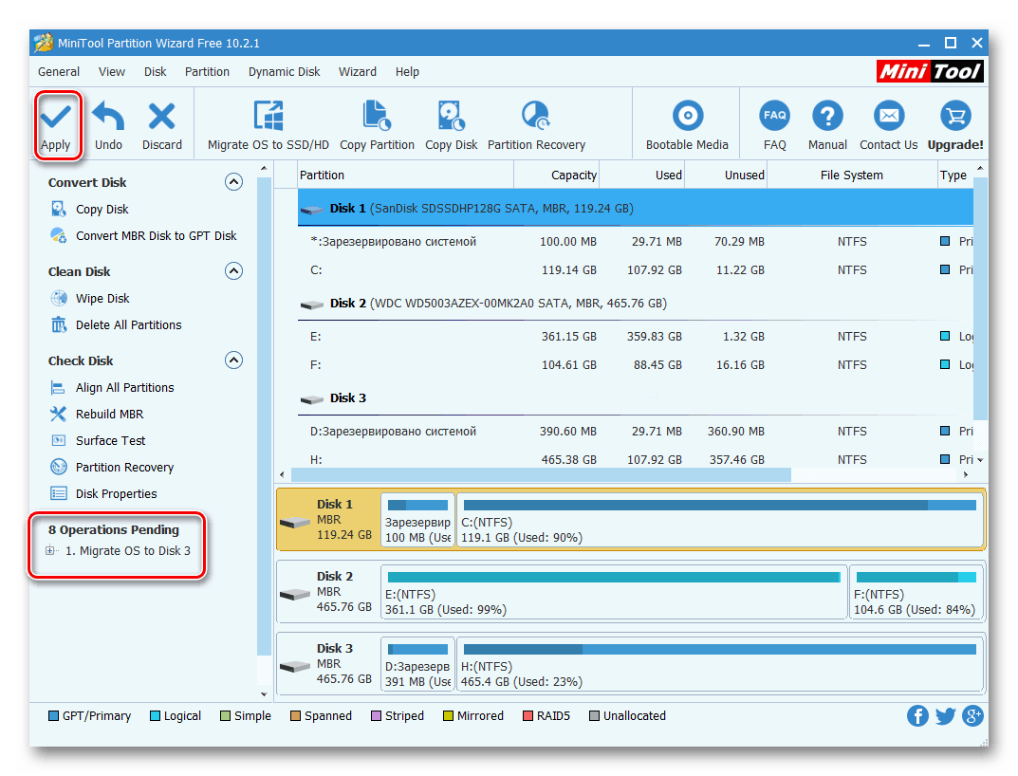Expand the Migrate OS to Disk 3 operation
The image size is (1018, 776).
click(50, 550)
